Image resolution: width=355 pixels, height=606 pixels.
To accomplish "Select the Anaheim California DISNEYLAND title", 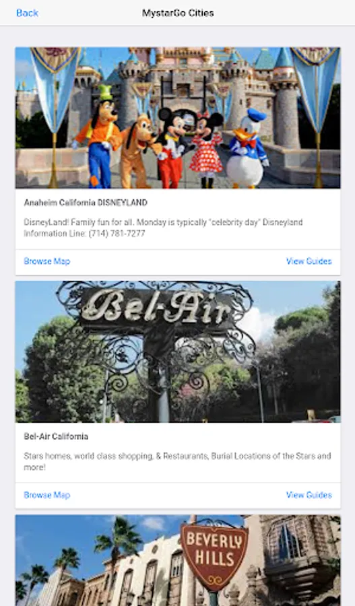I will (x=86, y=203).
